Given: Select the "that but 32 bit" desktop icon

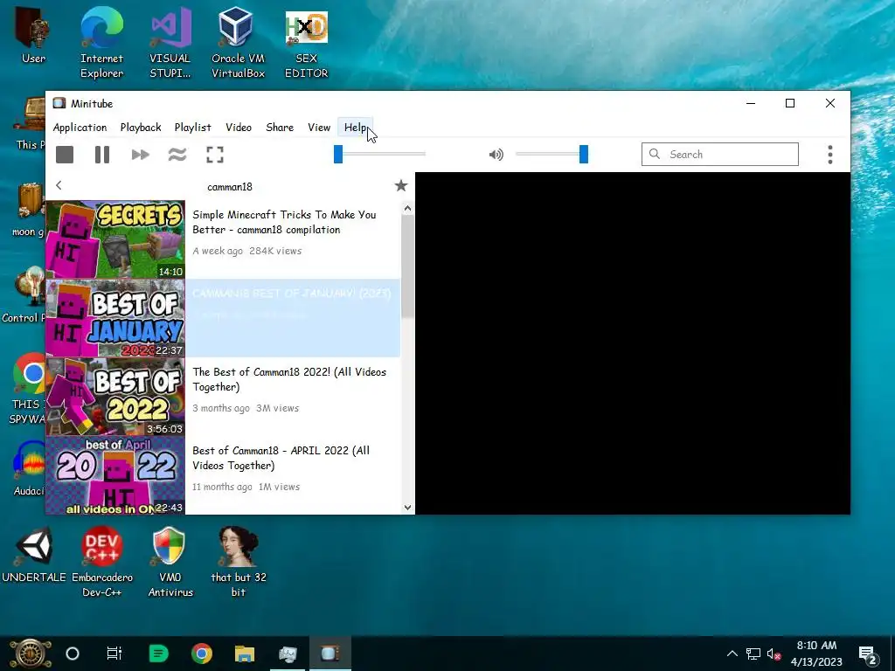Looking at the screenshot, I should tap(239, 562).
